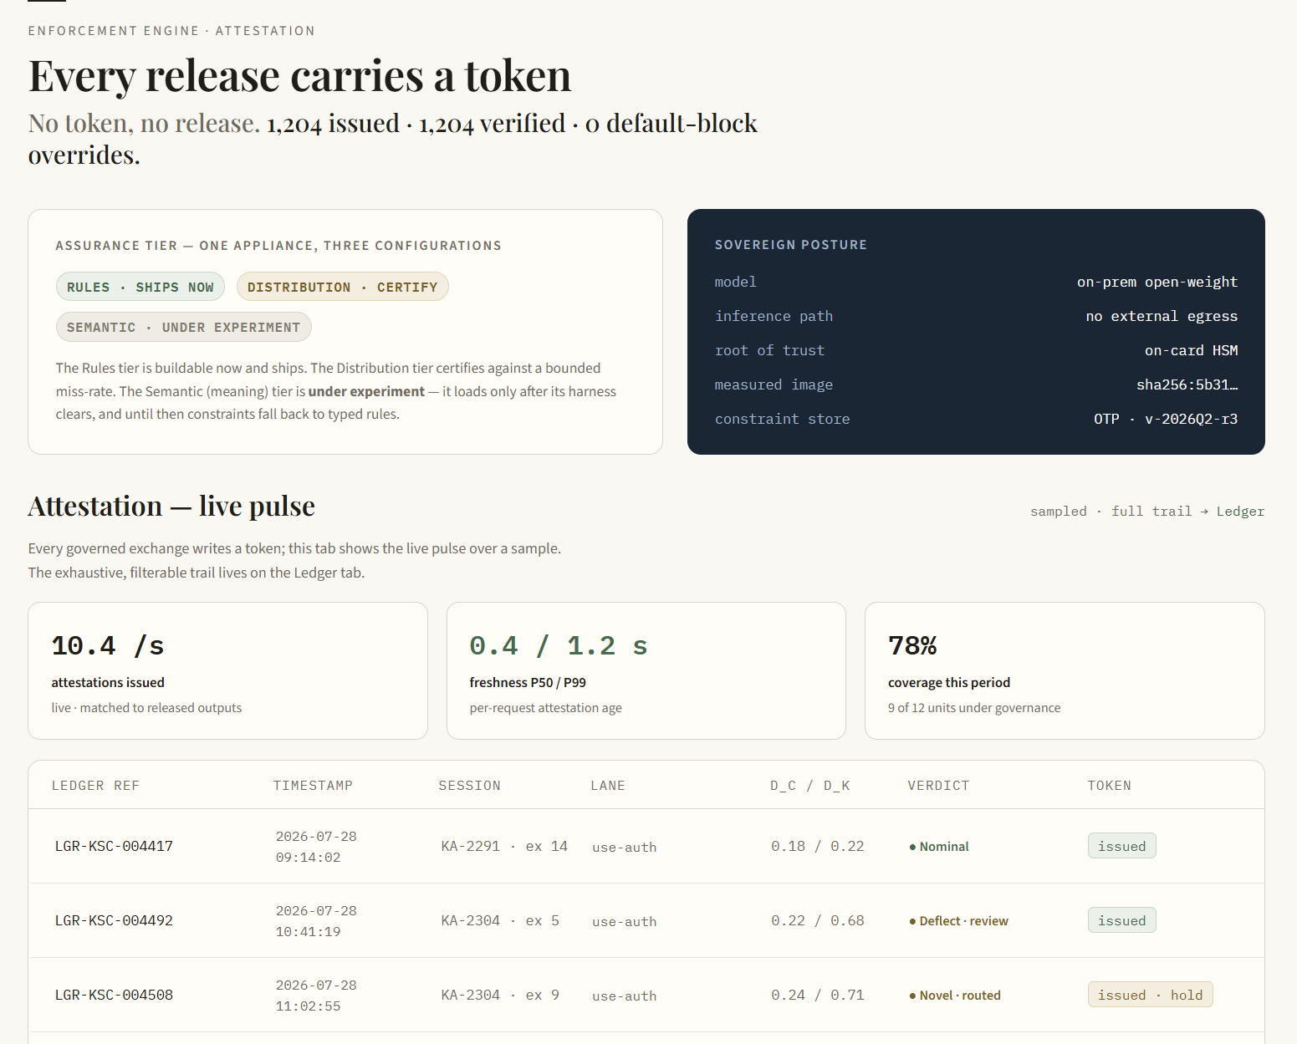Click the 'Nominal' verdict
The width and height of the screenshot is (1297, 1044).
coord(939,847)
